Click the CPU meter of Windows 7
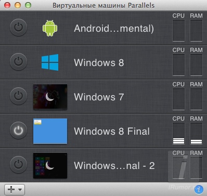This screenshot has width=207, height=196. click(178, 99)
